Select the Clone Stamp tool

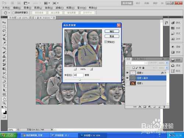(x=4, y=56)
